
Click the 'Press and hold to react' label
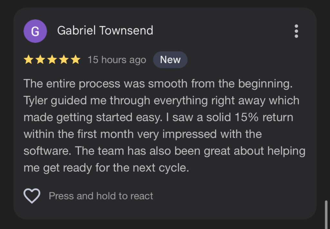101,196
